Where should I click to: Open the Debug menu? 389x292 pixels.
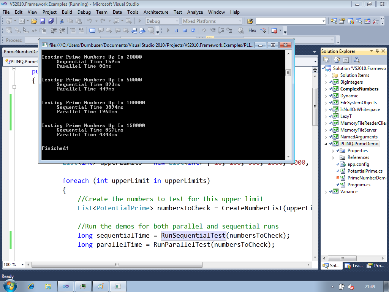(84, 12)
